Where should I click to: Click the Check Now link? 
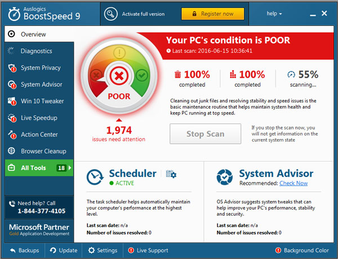point(293,183)
